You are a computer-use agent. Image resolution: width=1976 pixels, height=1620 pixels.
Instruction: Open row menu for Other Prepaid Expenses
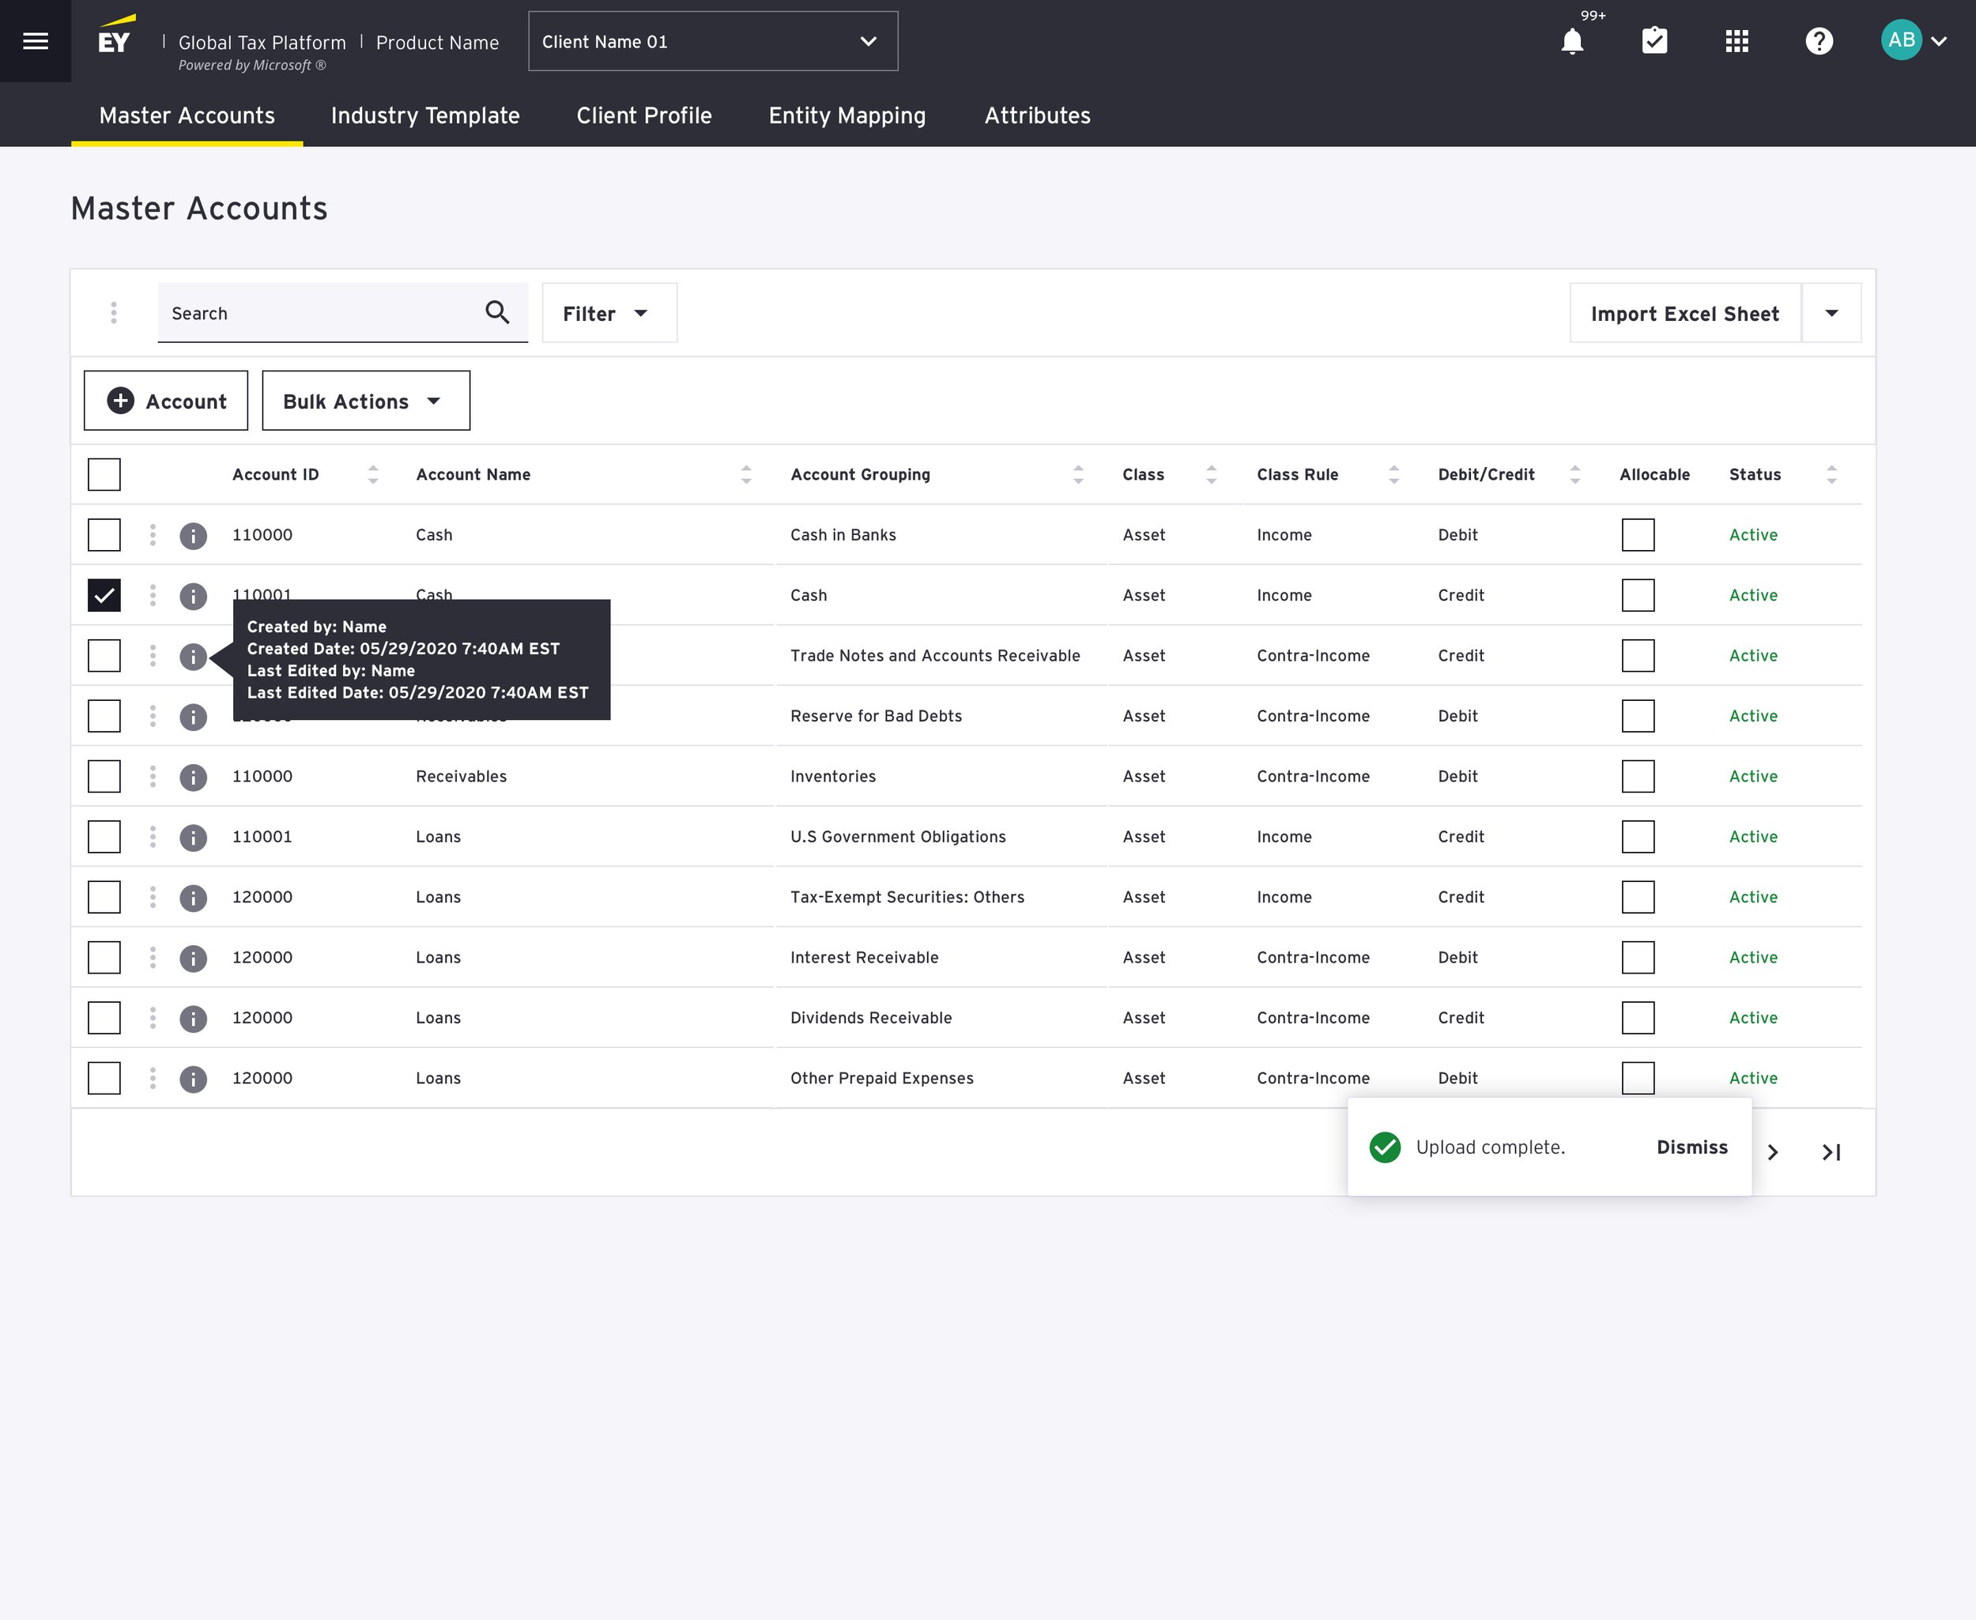tap(153, 1078)
